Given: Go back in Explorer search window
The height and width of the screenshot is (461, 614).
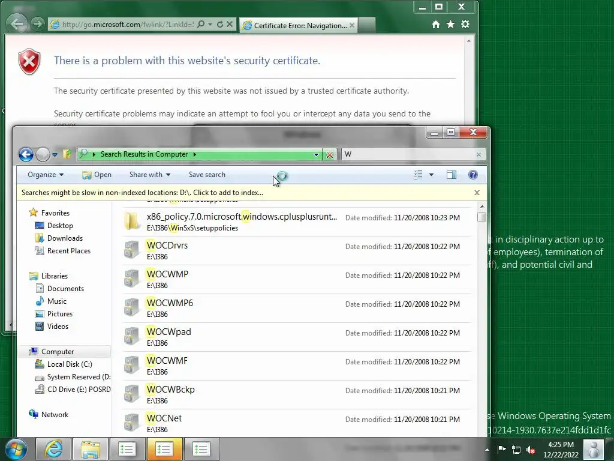Looking at the screenshot, I should click(26, 154).
